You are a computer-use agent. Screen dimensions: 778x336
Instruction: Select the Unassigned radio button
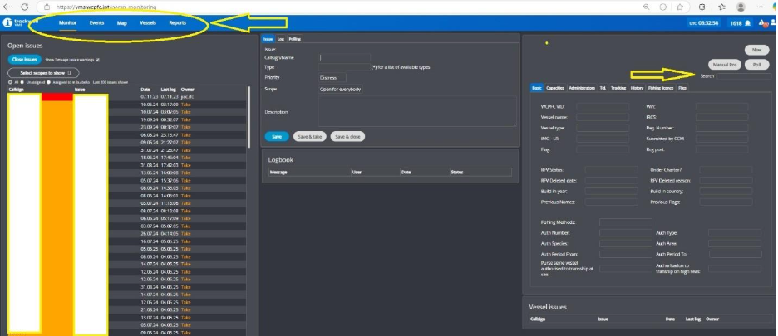point(22,82)
